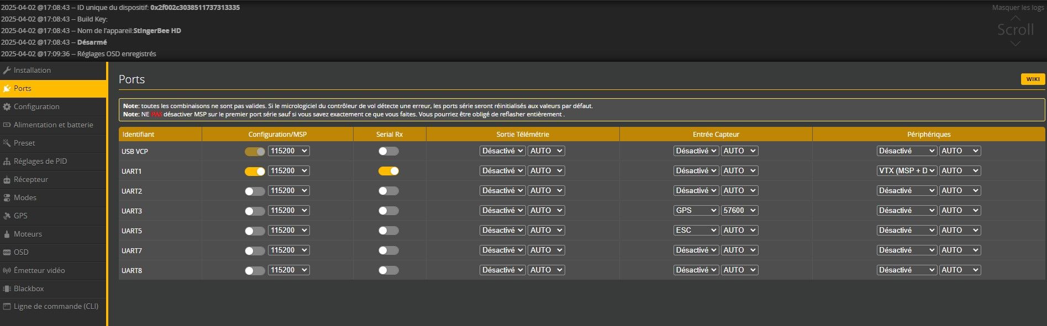The image size is (1047, 326).
Task: Expand the VTX (MSP + D peripherals dropdown
Action: [906, 171]
